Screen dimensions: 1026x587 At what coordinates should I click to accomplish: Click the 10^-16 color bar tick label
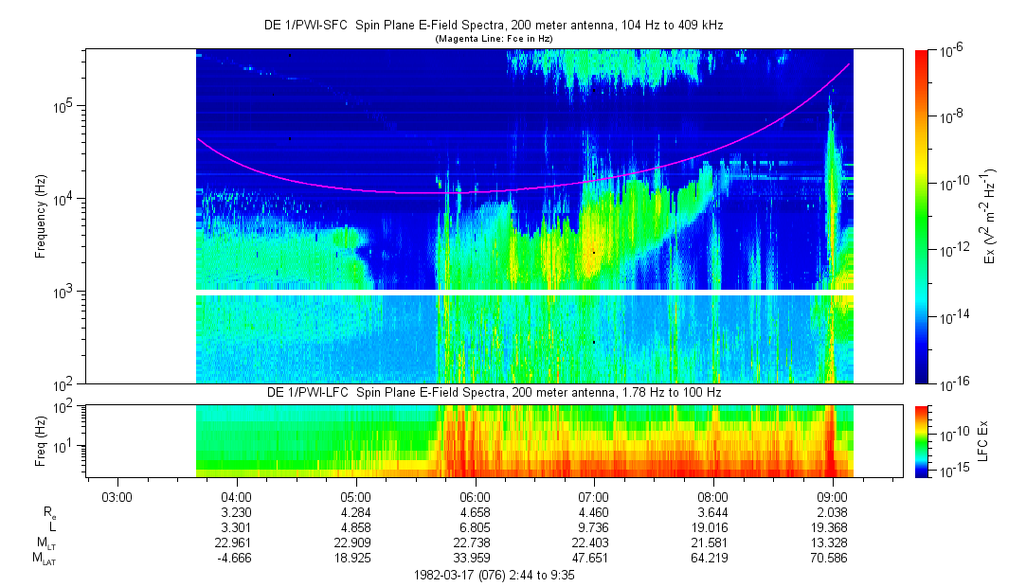point(951,382)
